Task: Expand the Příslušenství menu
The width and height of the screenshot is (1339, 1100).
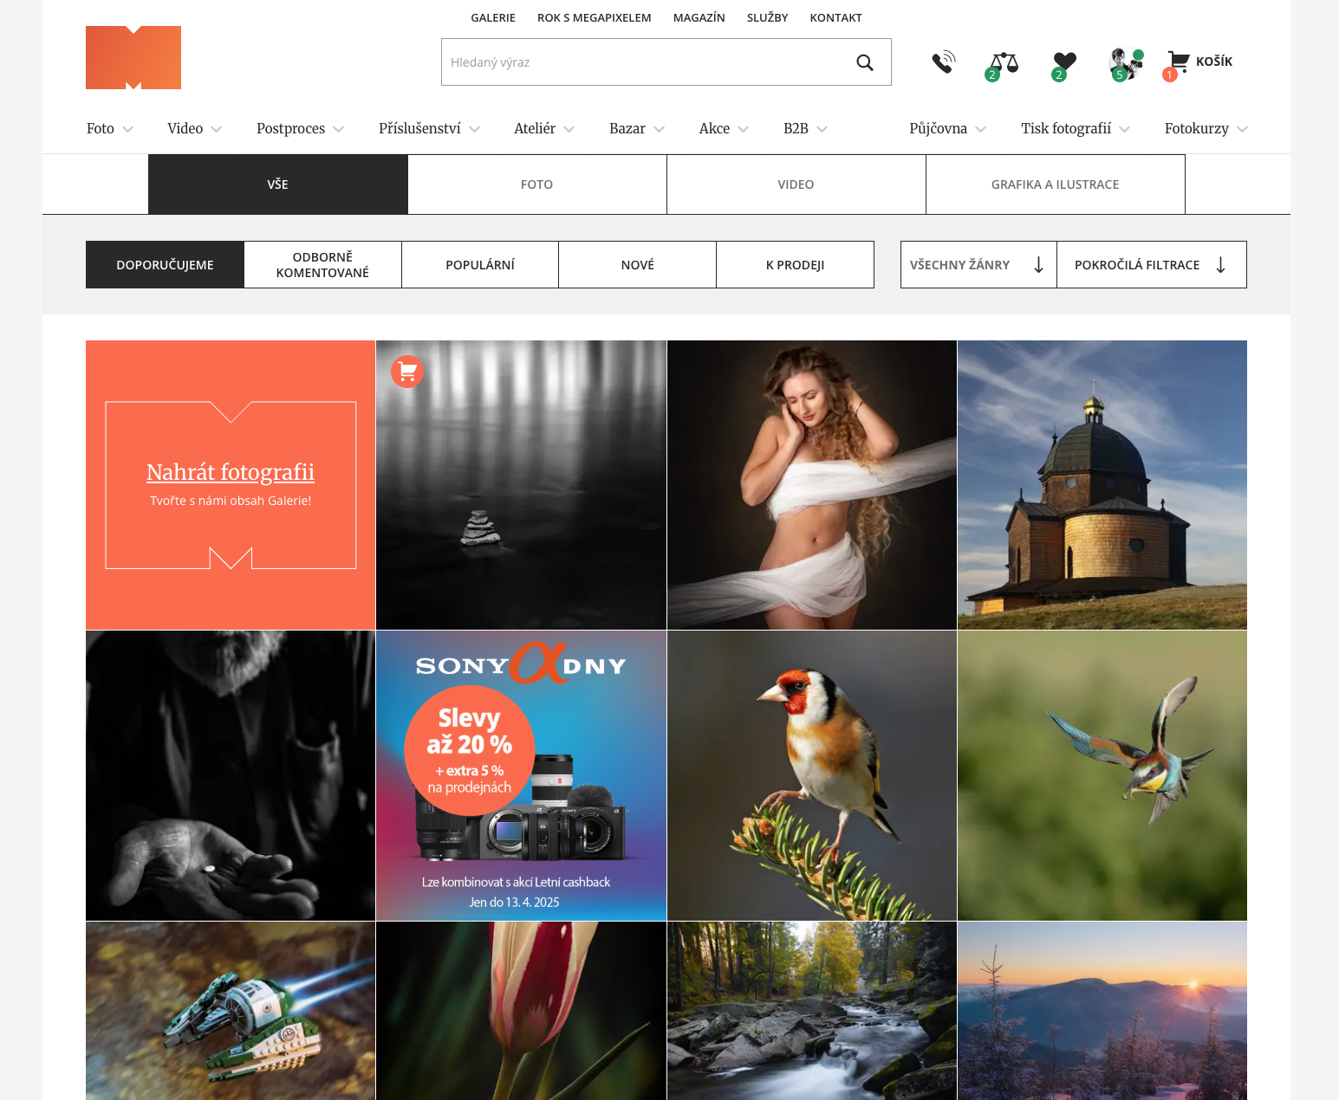Action: click(430, 128)
